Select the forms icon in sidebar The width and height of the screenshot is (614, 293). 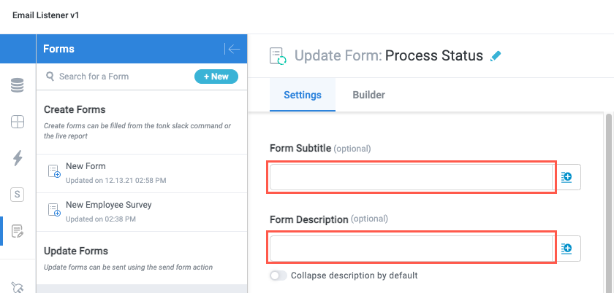click(18, 231)
